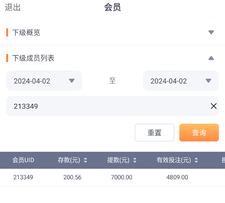Open the start date dropdown

click(x=44, y=81)
